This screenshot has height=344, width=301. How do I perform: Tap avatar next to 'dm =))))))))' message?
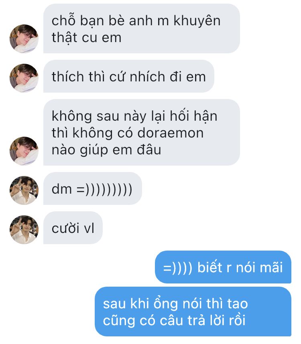pyautogui.click(x=24, y=190)
